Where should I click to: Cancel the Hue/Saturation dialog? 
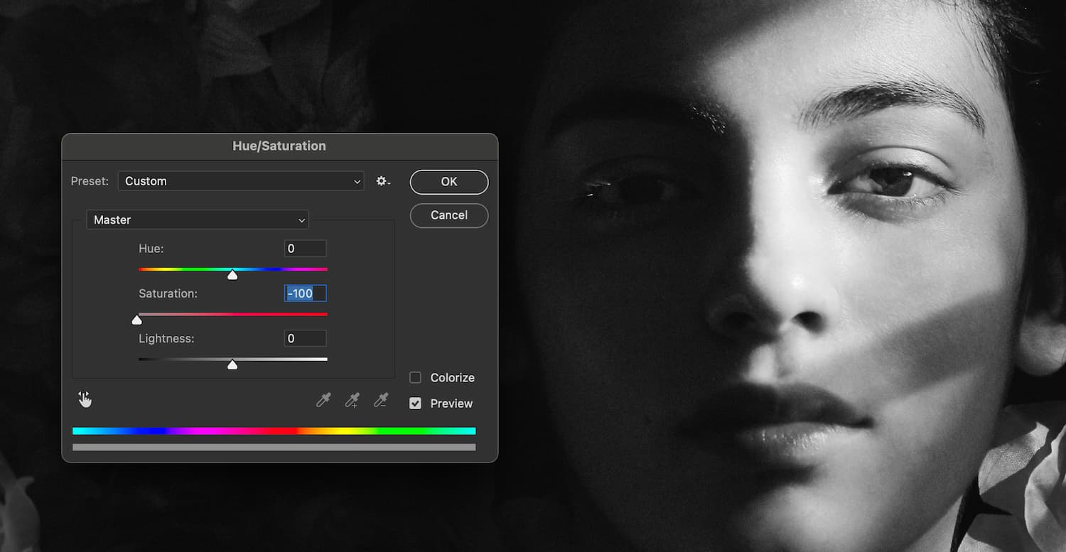(449, 215)
